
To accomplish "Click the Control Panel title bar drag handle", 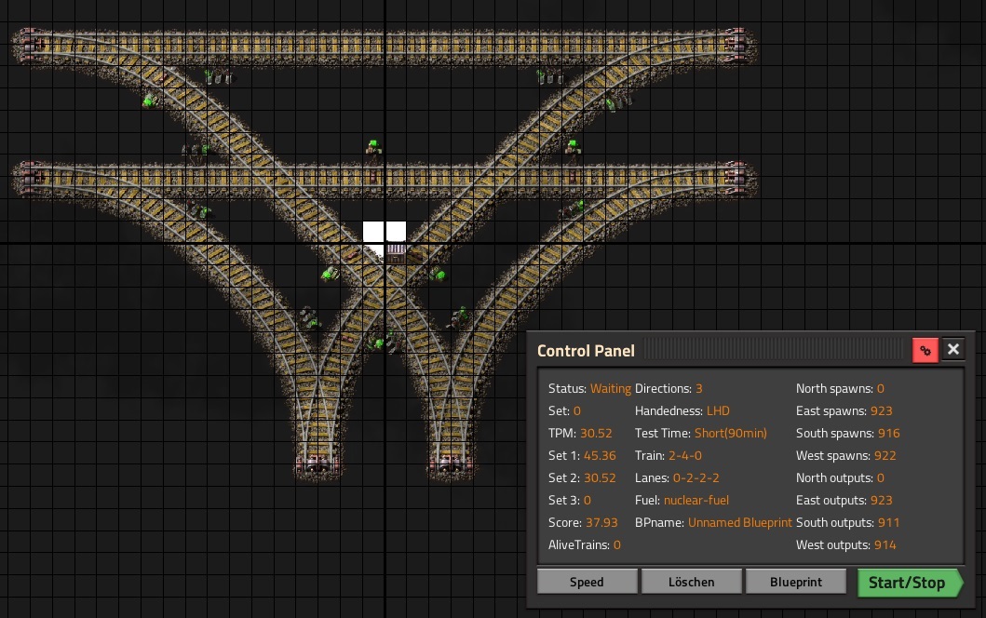I will click(774, 350).
